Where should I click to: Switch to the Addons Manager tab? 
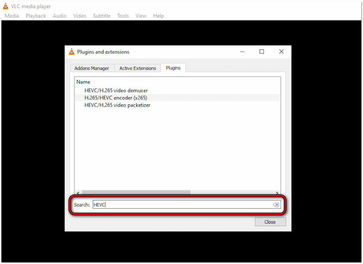[92, 68]
